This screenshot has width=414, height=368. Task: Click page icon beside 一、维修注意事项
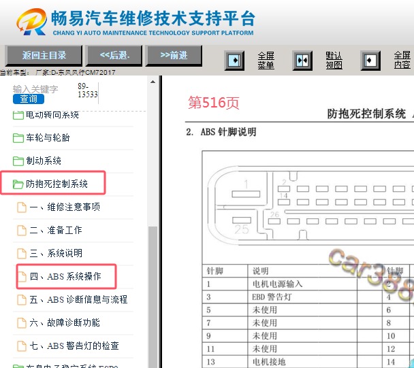22,207
